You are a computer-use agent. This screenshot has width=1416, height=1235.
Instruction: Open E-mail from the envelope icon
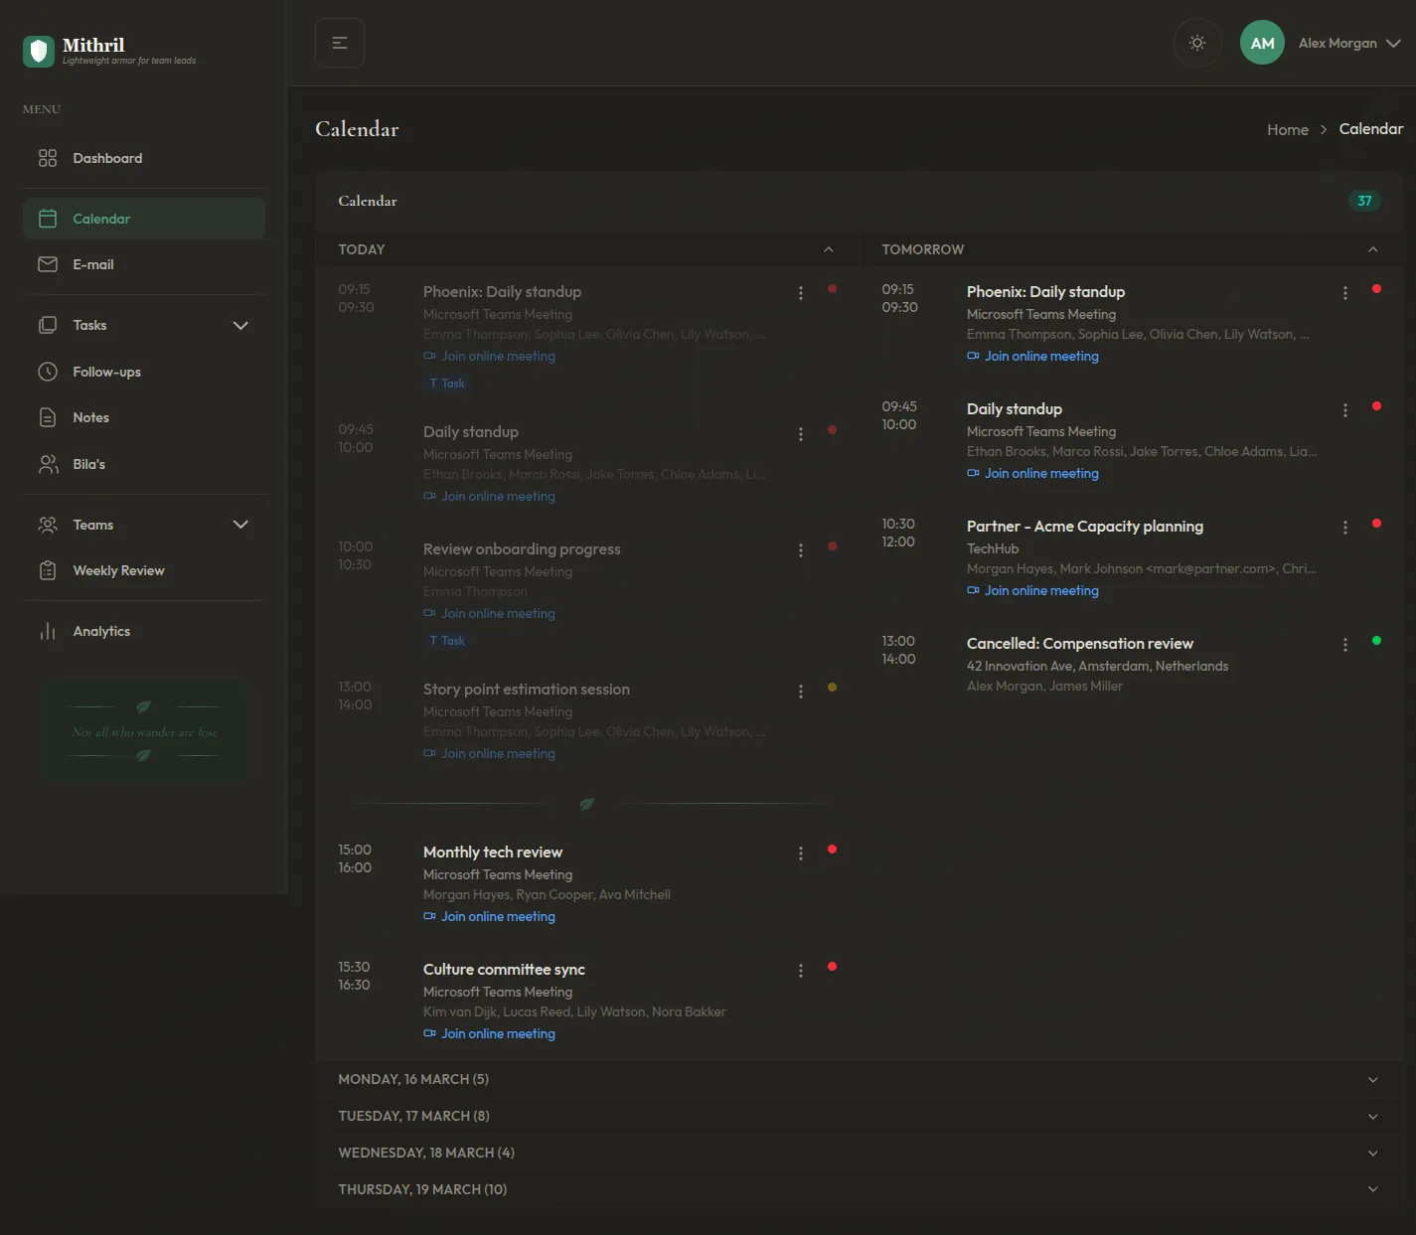click(x=48, y=264)
